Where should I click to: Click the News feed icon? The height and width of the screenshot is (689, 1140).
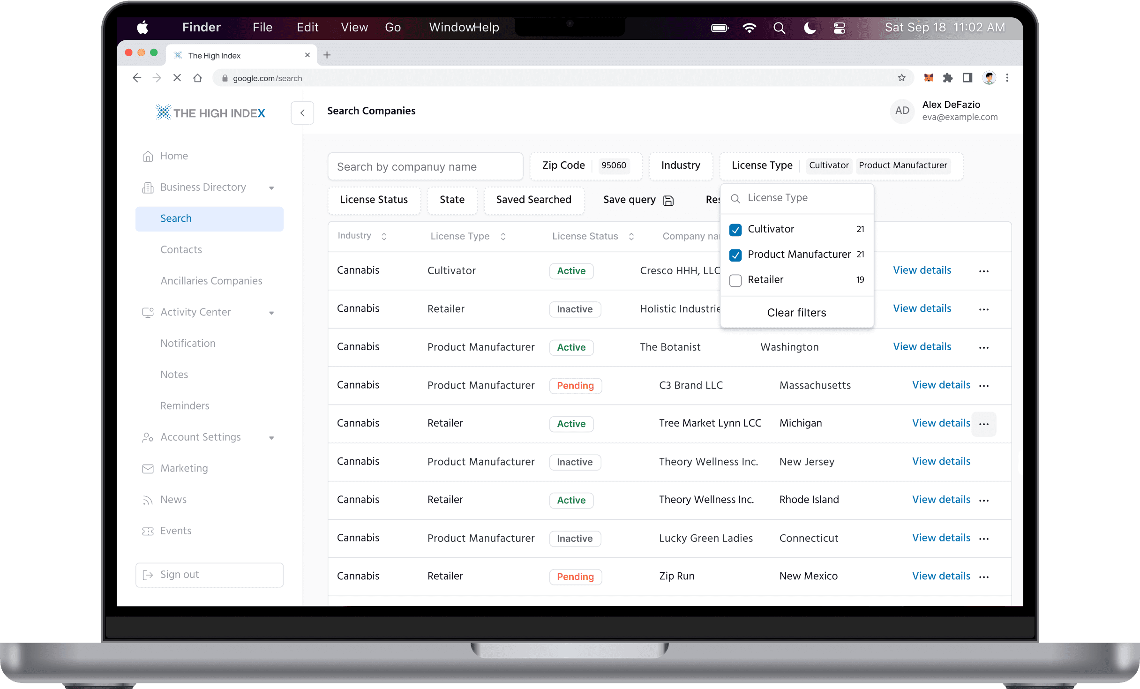point(148,500)
